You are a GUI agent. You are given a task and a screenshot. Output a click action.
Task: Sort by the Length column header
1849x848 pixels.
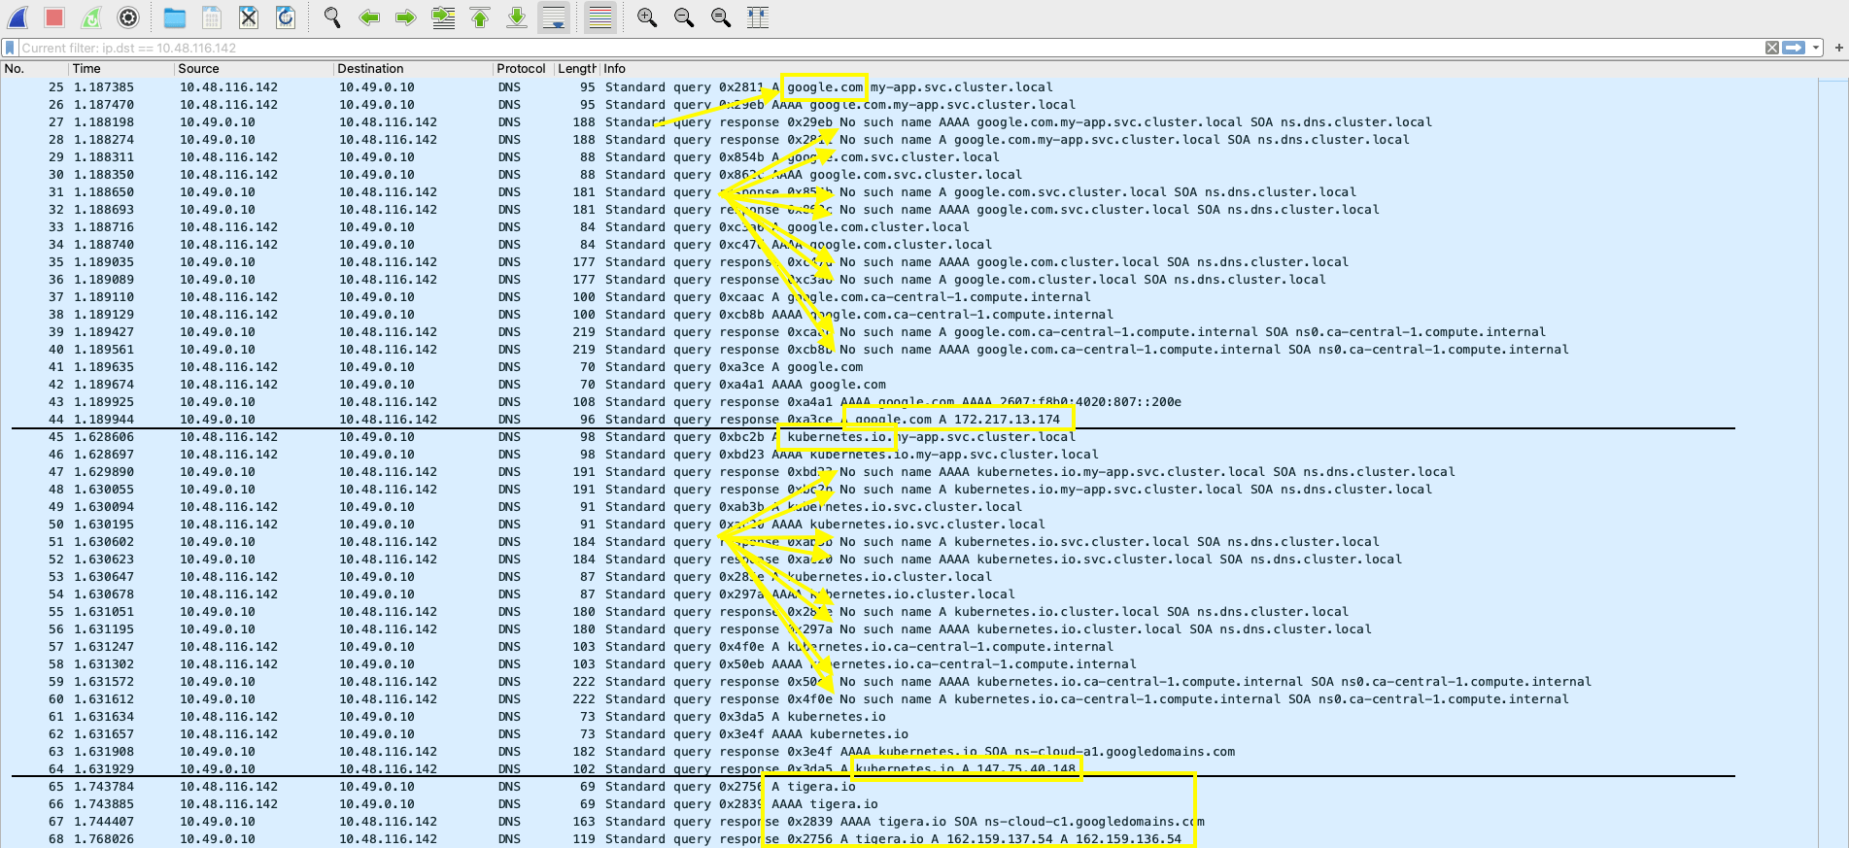tap(576, 69)
